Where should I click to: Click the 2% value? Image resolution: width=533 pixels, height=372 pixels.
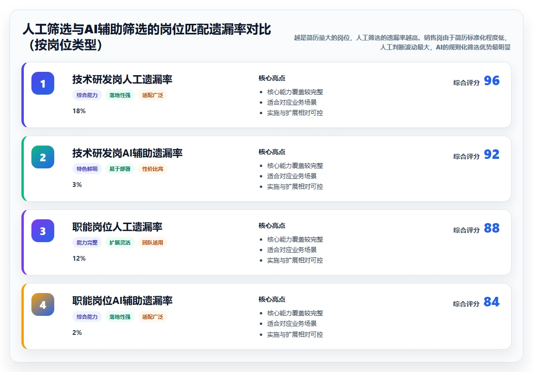coord(77,333)
